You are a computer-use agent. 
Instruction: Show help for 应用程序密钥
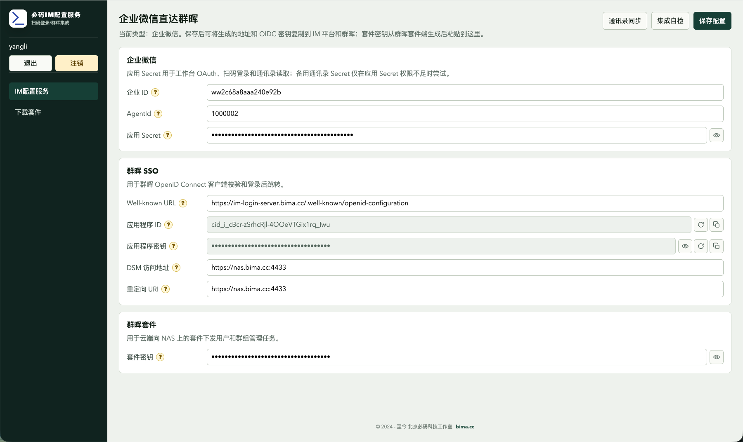click(173, 246)
